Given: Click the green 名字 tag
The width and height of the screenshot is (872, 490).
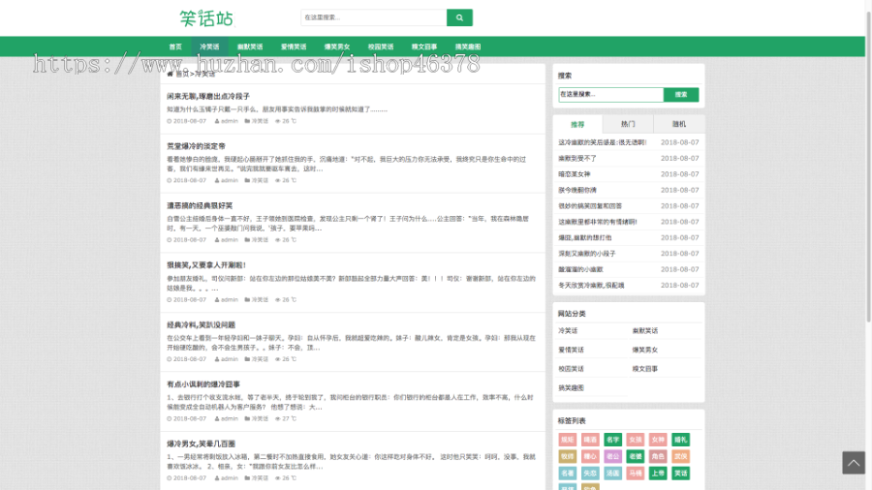Looking at the screenshot, I should point(613,440).
